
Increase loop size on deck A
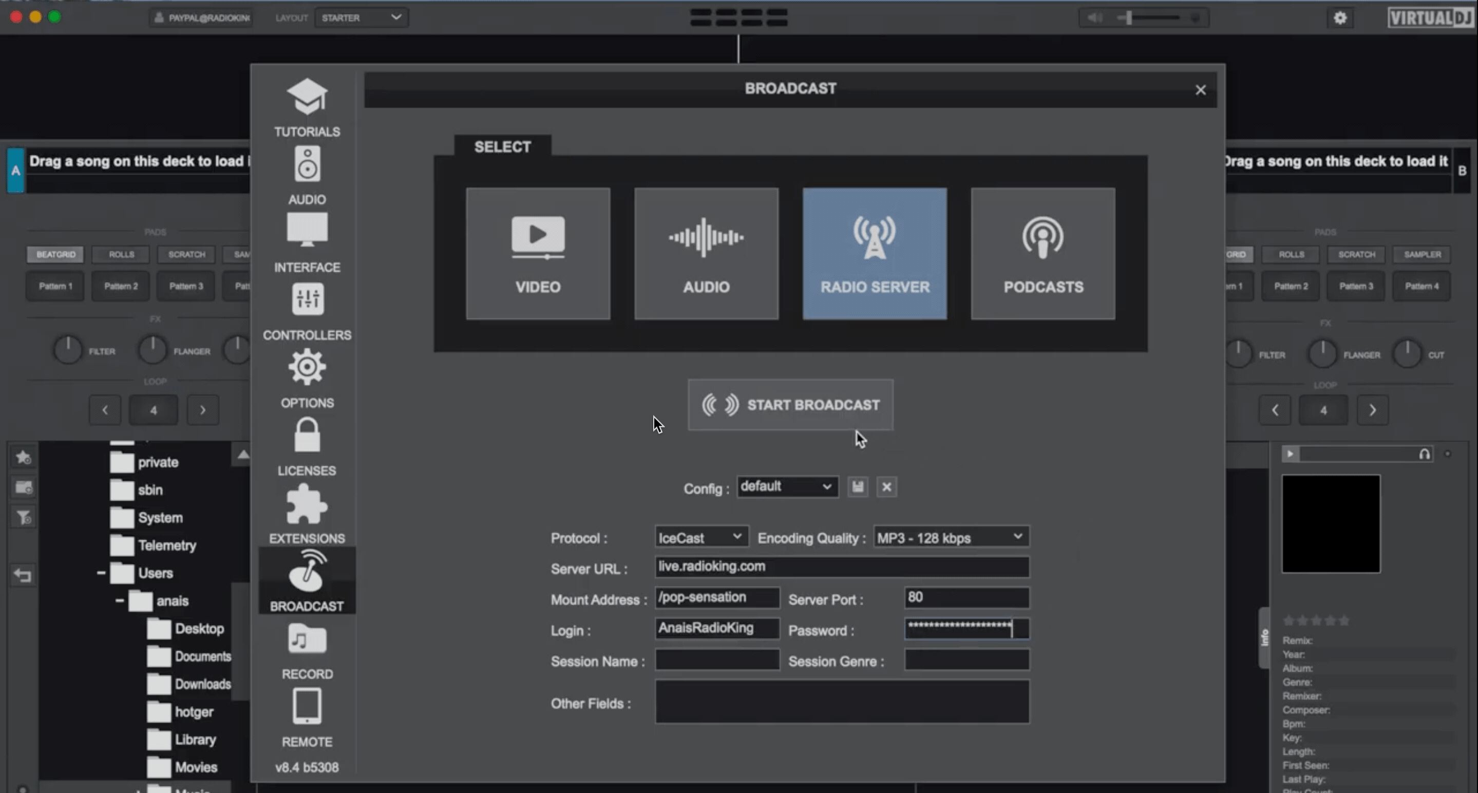click(x=202, y=410)
